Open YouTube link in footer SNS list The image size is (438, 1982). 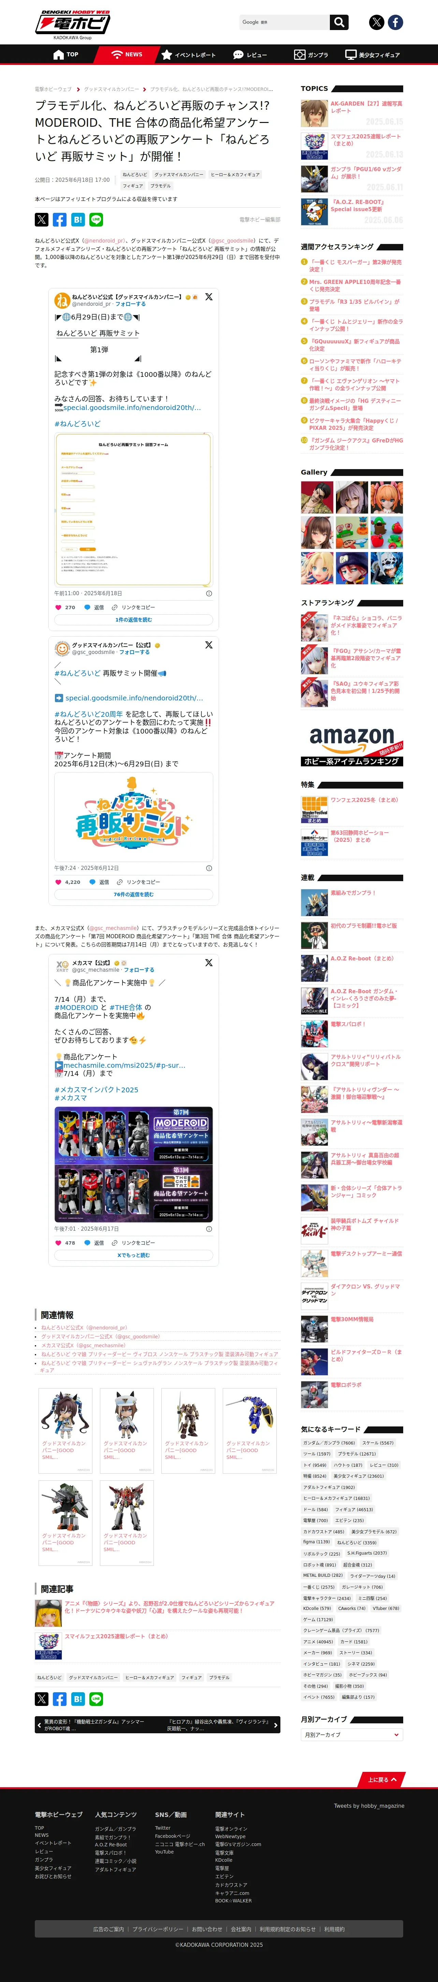(x=164, y=1852)
